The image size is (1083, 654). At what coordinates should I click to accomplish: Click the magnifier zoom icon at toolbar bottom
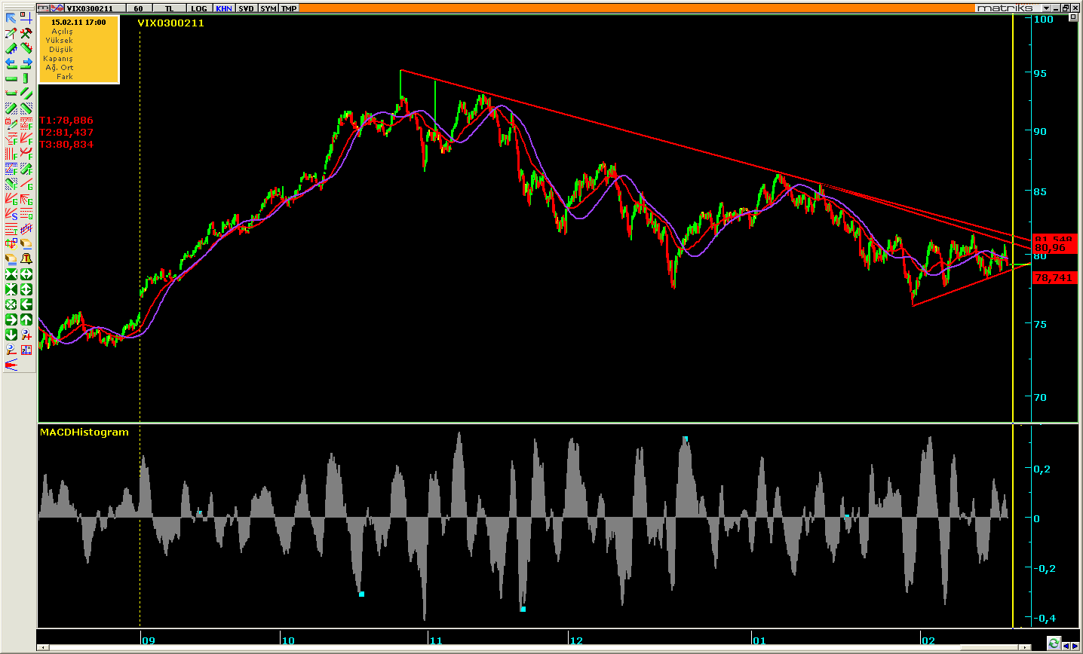pos(11,350)
